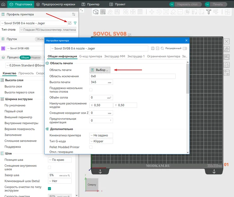234x197 pixels.
Task: Click the Нарезать стол button
Action: [187, 4]
